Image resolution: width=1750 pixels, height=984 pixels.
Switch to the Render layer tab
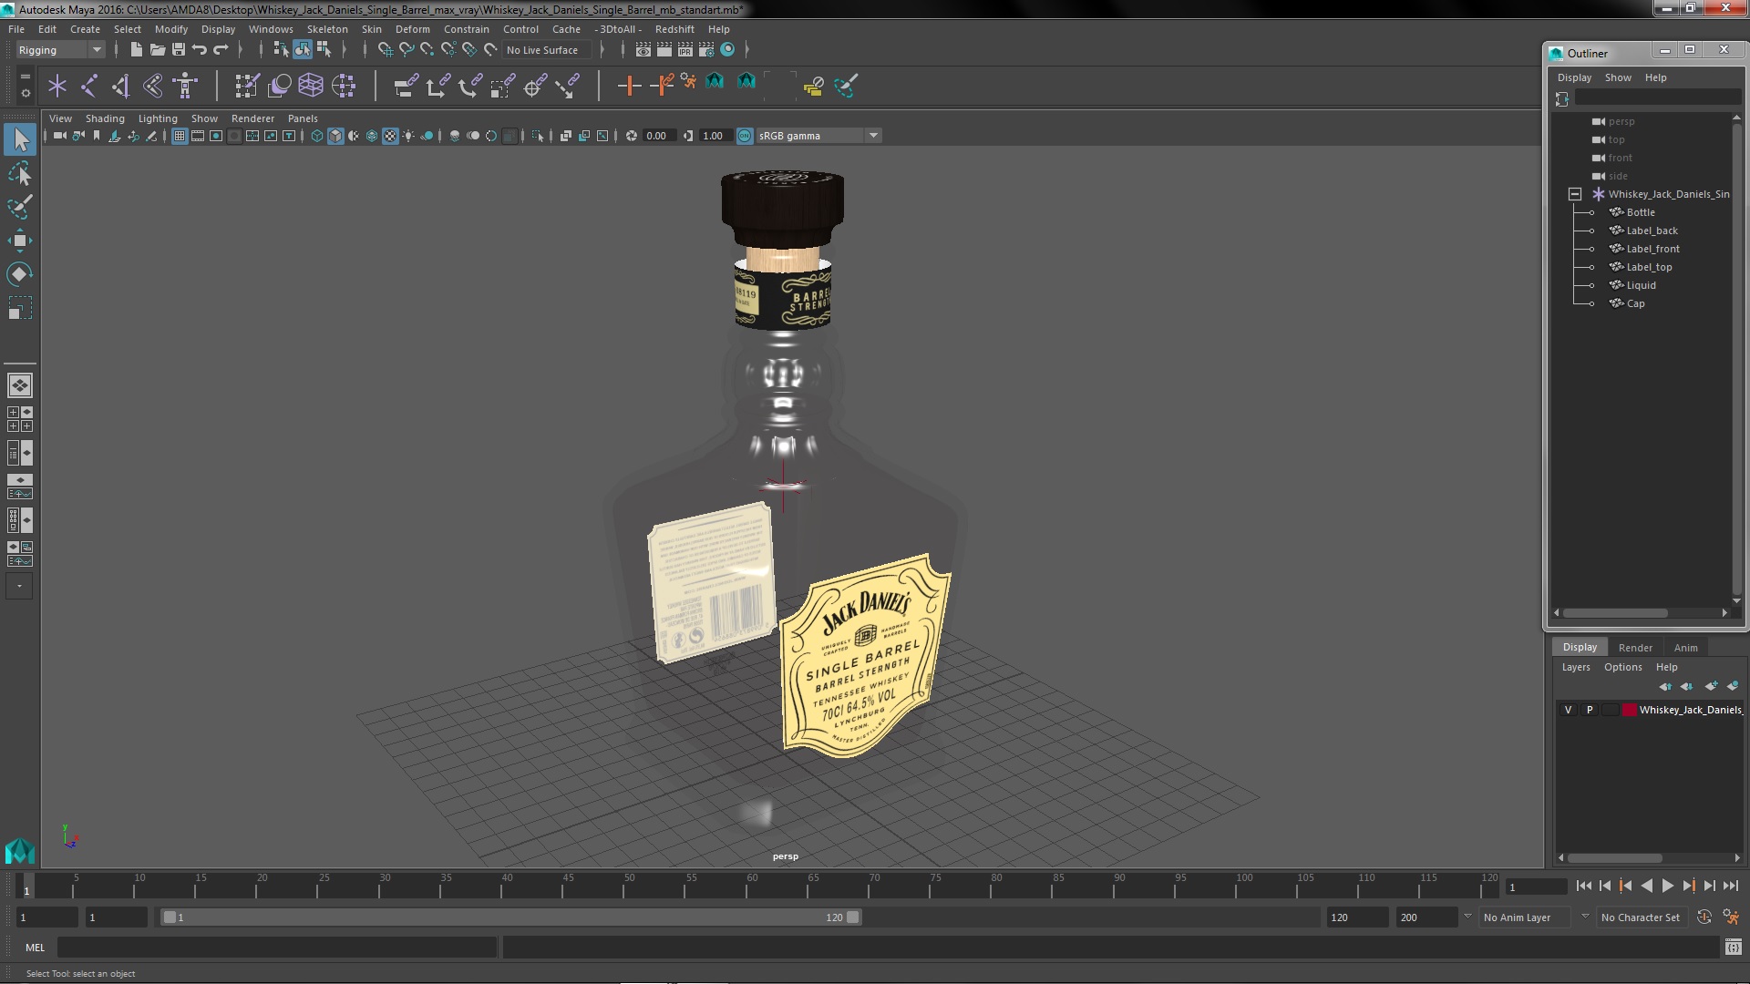1635,648
